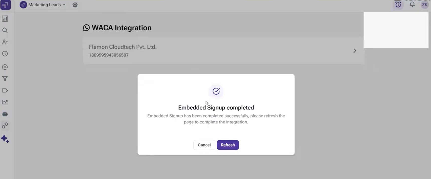431x179 pixels.
Task: Cancel the Embedded Signup dialog
Action: point(204,145)
